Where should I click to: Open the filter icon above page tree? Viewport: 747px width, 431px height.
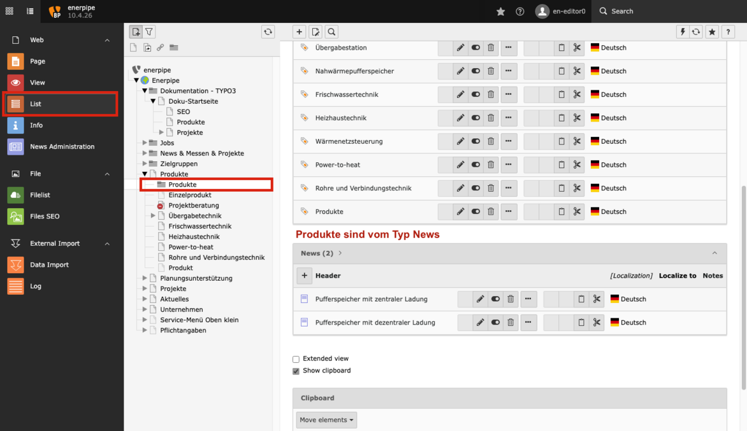pos(149,32)
